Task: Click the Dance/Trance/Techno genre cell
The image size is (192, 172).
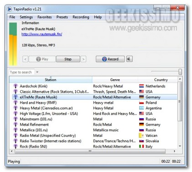Action: click(x=114, y=141)
